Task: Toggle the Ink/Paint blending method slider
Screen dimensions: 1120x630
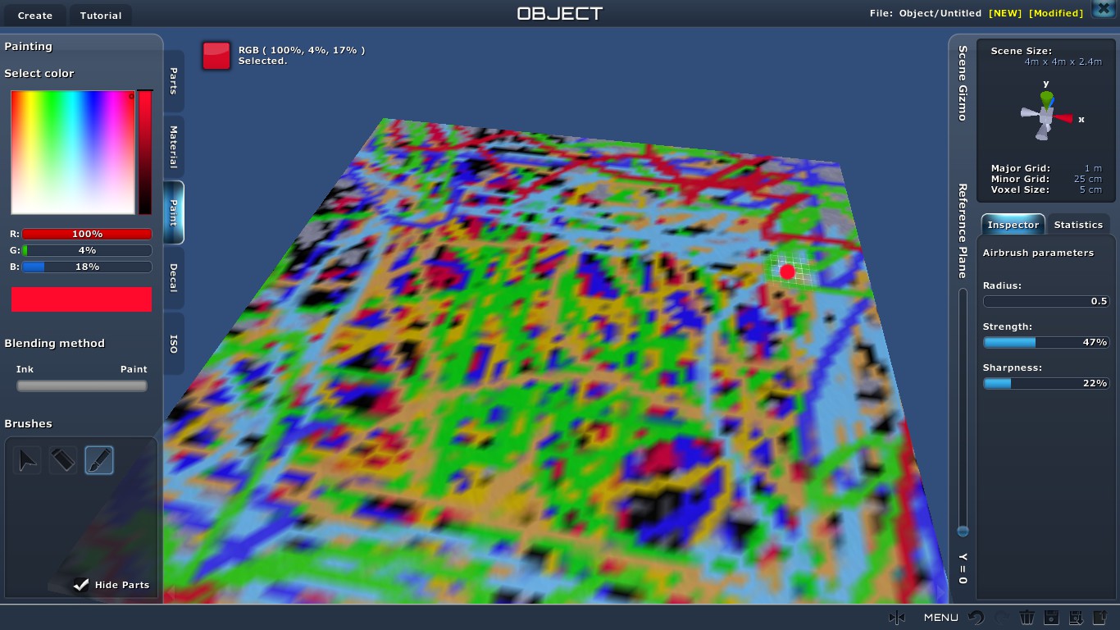Action: click(82, 386)
